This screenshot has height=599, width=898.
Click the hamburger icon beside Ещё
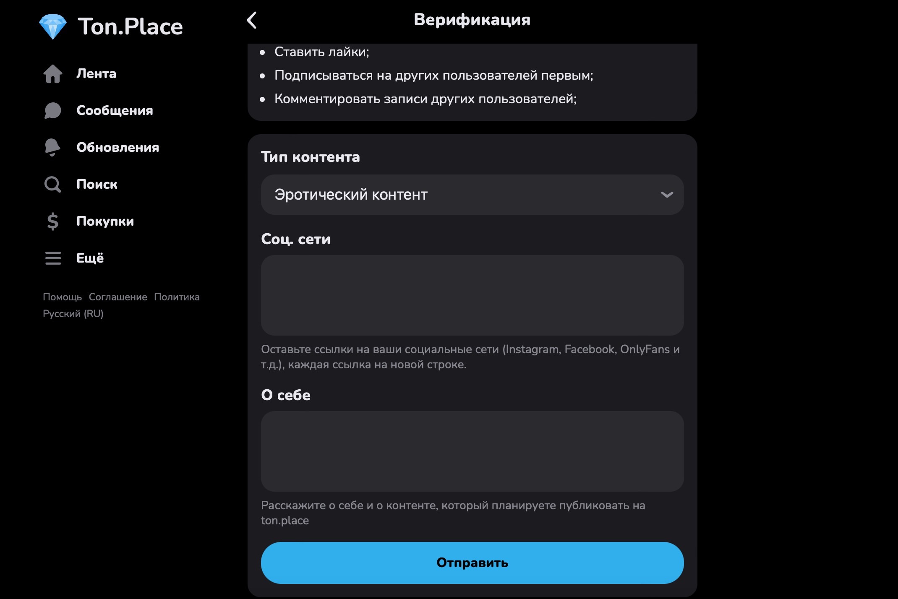(x=53, y=258)
